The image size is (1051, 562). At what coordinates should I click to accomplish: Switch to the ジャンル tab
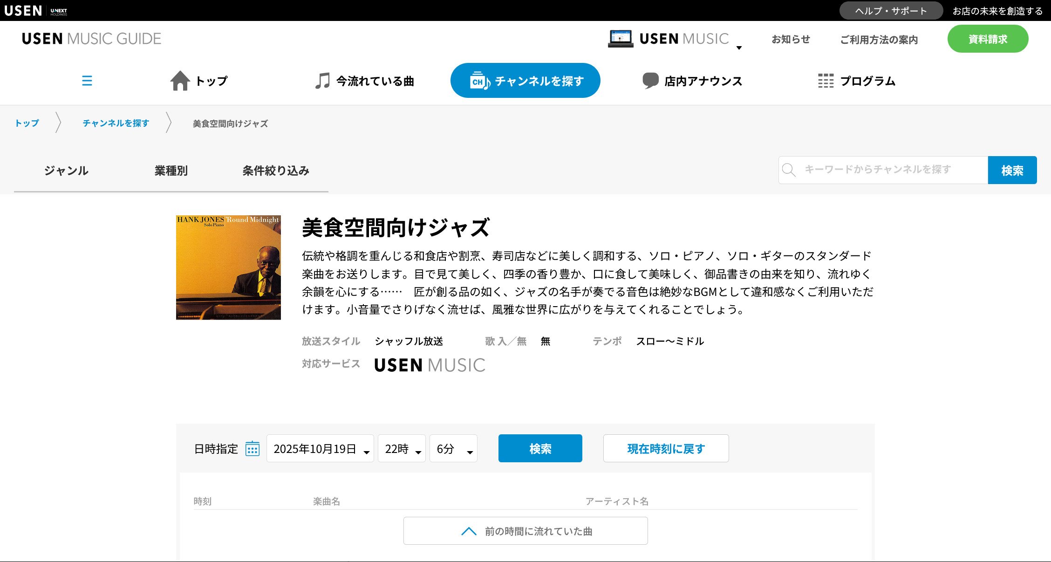66,171
